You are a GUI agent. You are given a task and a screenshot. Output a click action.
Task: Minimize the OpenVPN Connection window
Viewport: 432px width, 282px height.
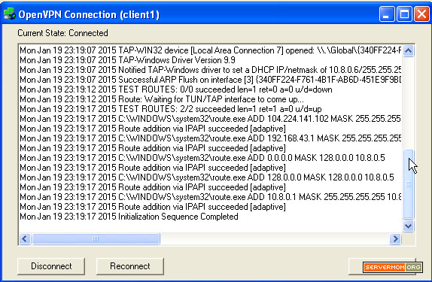[387, 14]
